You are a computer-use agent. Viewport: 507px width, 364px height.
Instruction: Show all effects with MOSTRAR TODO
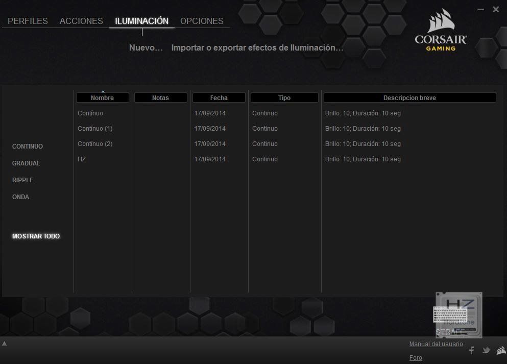36,236
